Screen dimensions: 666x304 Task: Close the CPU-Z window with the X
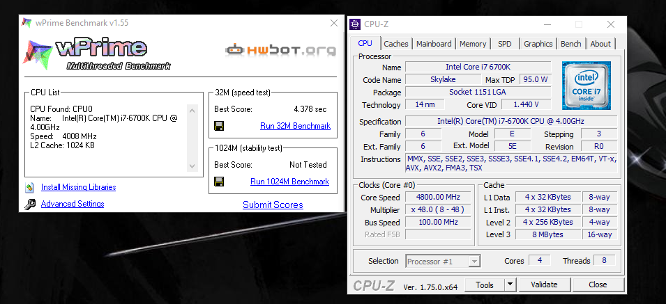click(x=611, y=24)
